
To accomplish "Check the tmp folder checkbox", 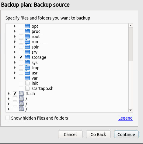I will (21, 68).
